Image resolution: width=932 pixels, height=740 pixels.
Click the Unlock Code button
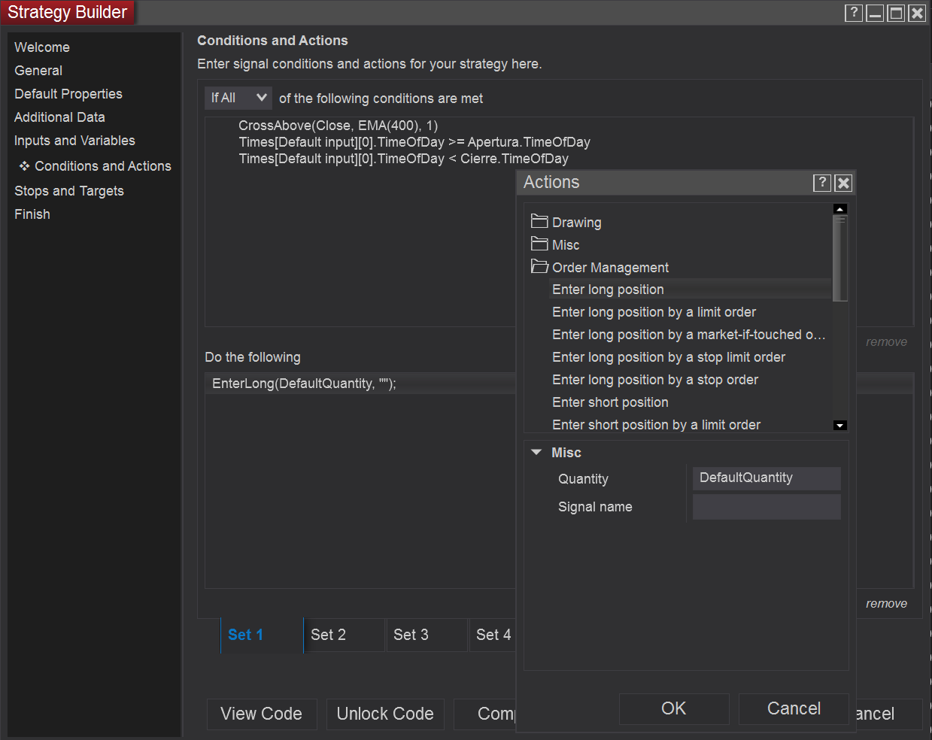(385, 714)
